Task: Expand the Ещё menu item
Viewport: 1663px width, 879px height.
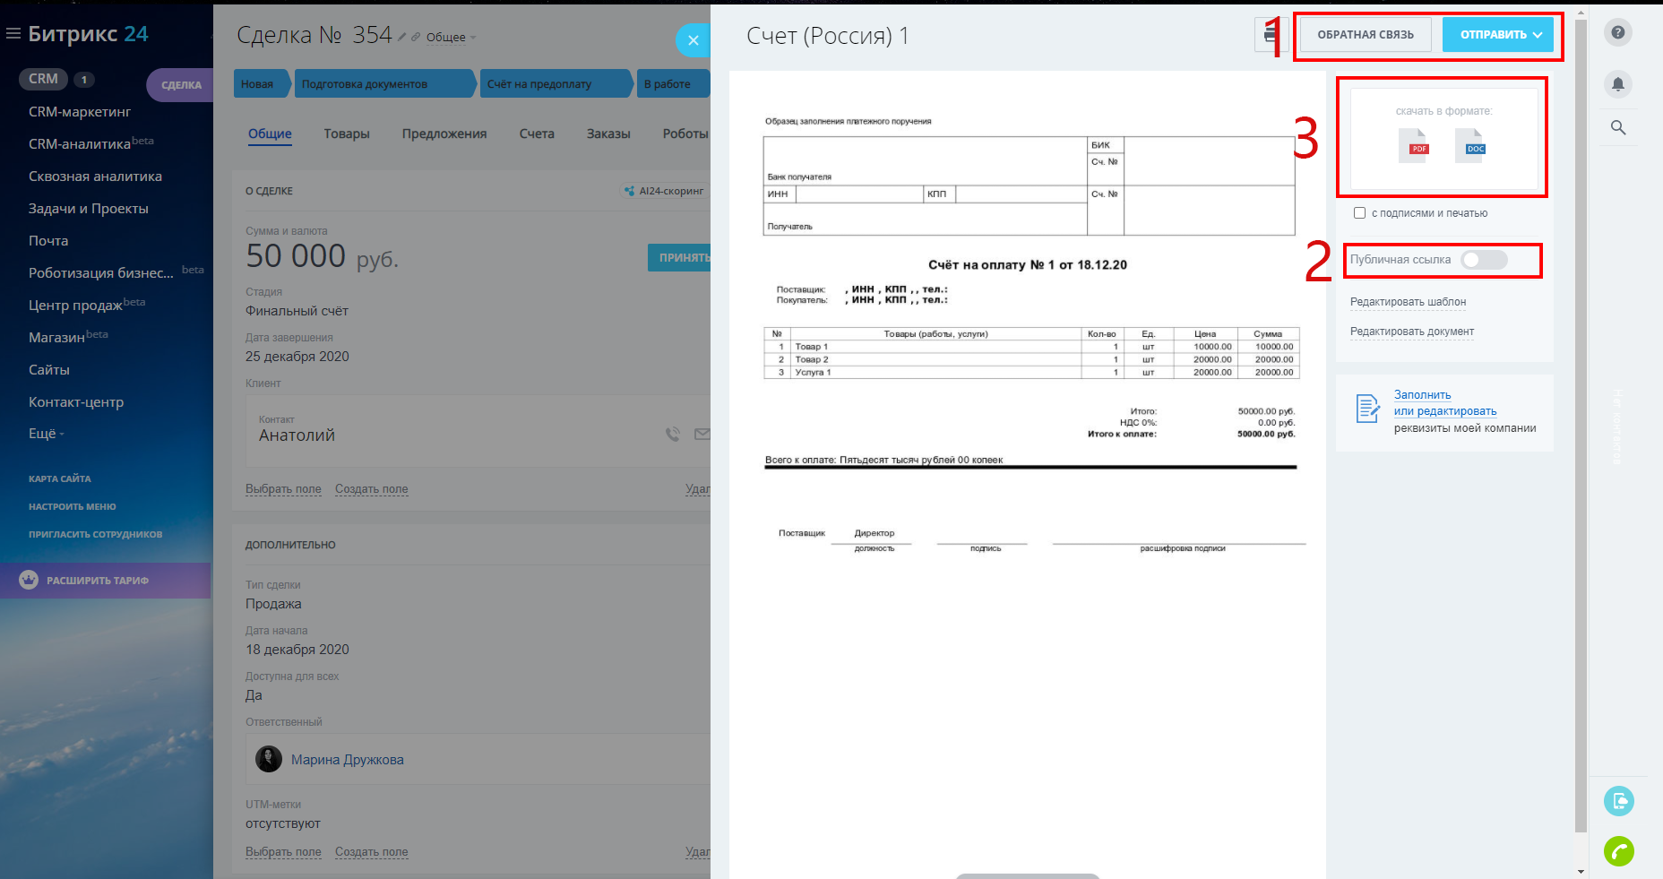Action: tap(46, 434)
